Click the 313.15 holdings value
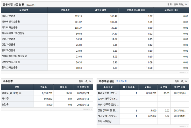This screenshot has width=191, height=128. tap(78, 16)
